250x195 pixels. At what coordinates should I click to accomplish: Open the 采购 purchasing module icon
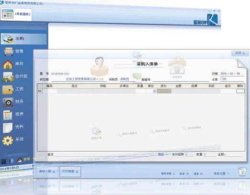pyautogui.click(x=8, y=38)
